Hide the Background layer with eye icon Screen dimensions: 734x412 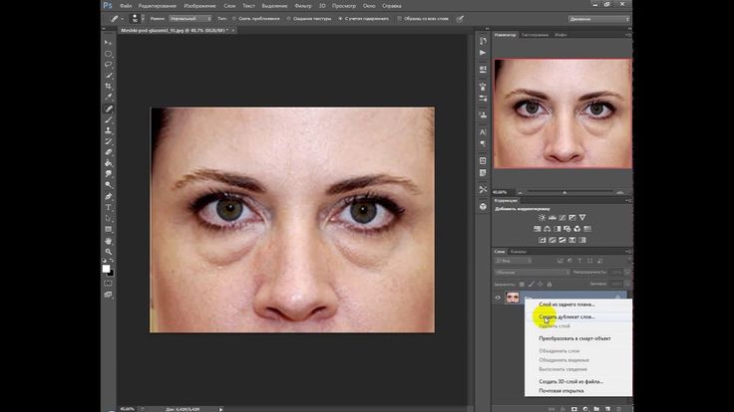coord(498,298)
